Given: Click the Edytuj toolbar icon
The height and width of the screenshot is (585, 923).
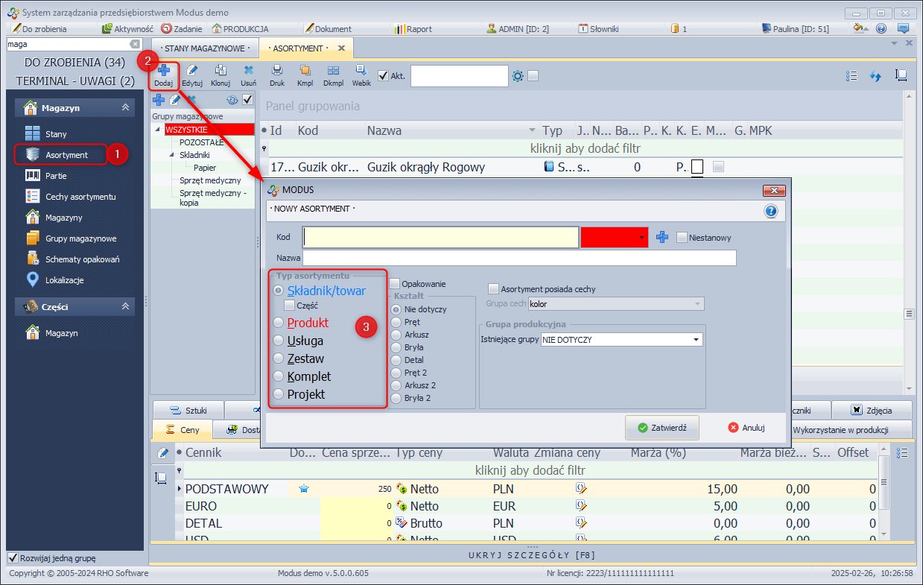Looking at the screenshot, I should [x=192, y=75].
